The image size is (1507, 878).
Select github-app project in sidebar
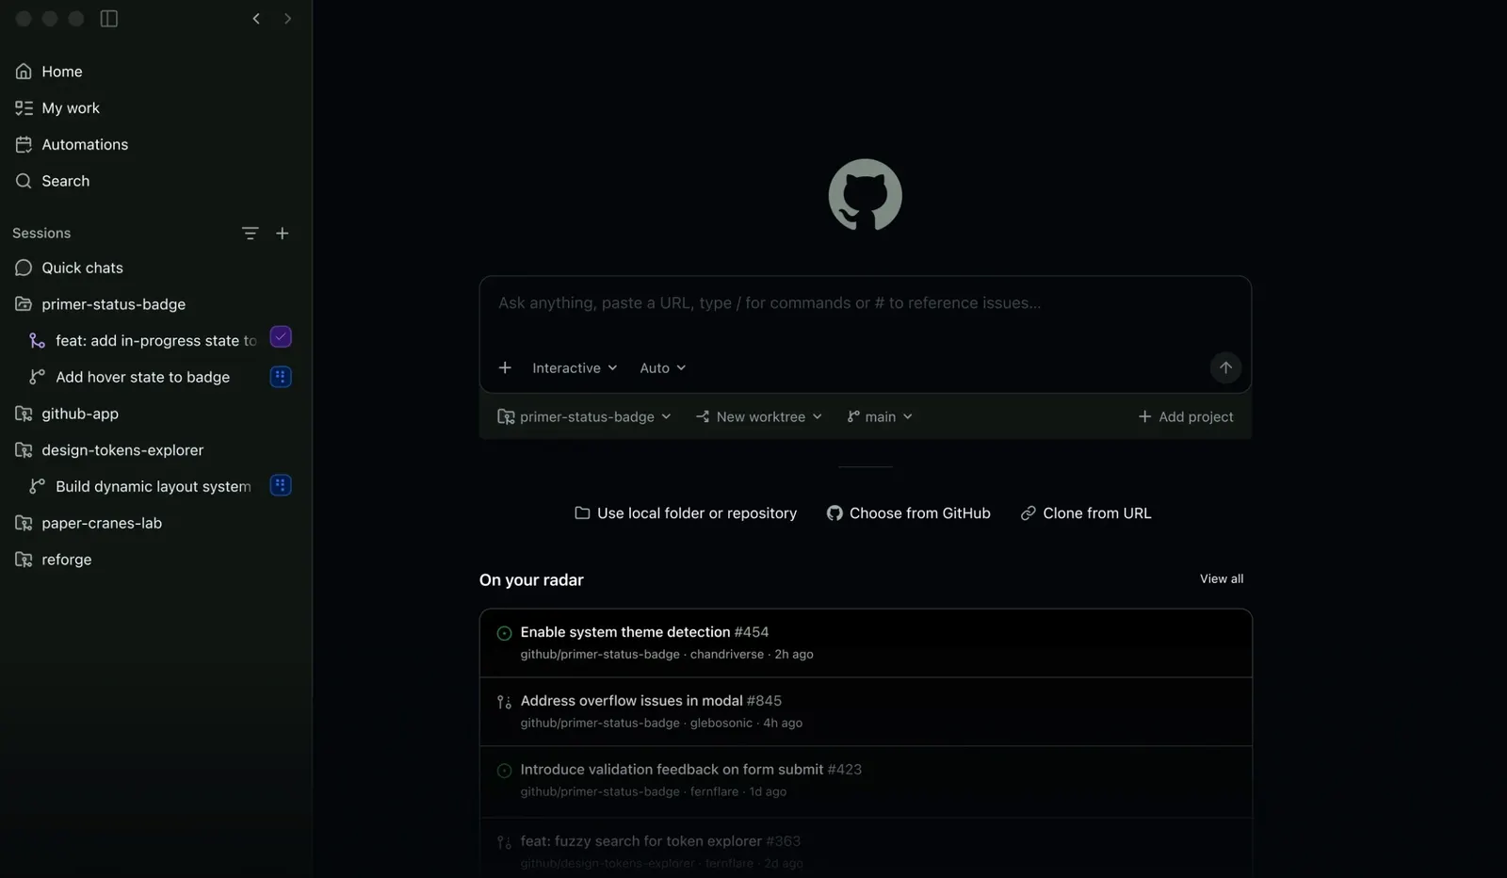pos(155,414)
